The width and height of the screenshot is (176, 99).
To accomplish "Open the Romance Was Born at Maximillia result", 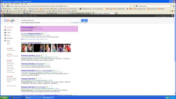I will (32, 64).
